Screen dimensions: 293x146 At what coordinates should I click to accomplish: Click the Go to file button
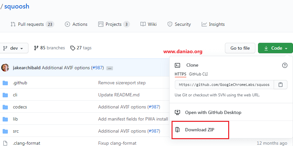point(240,48)
